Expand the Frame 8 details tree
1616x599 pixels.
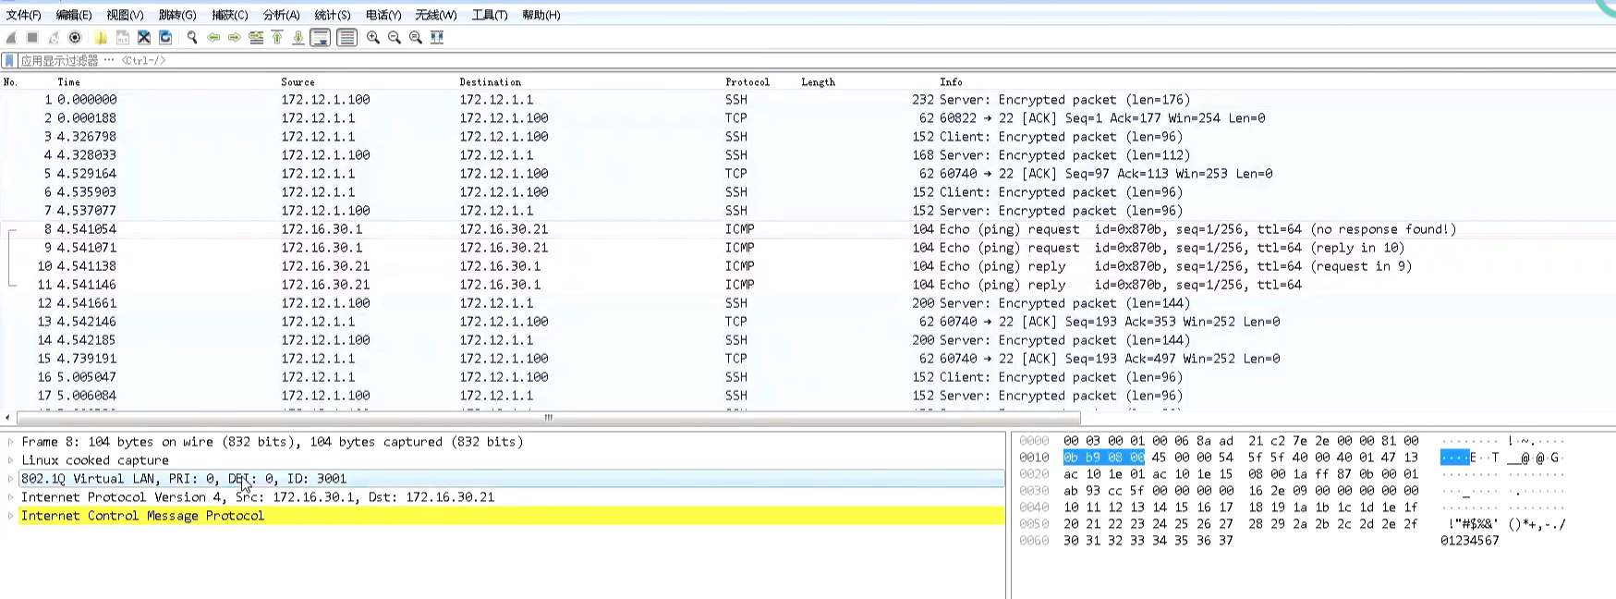pos(11,442)
